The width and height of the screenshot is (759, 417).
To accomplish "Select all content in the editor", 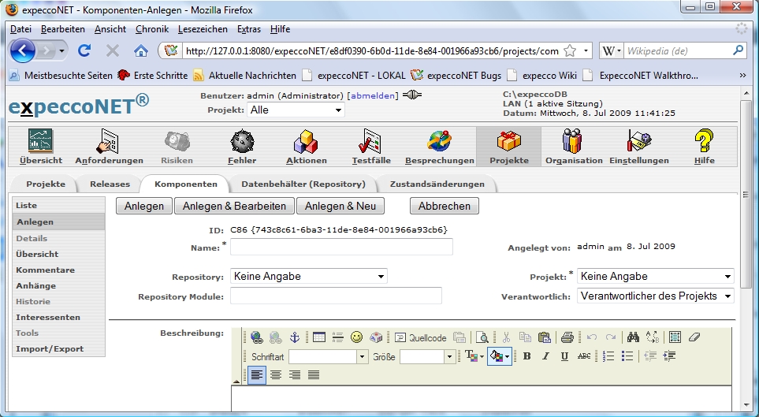I will coord(675,337).
